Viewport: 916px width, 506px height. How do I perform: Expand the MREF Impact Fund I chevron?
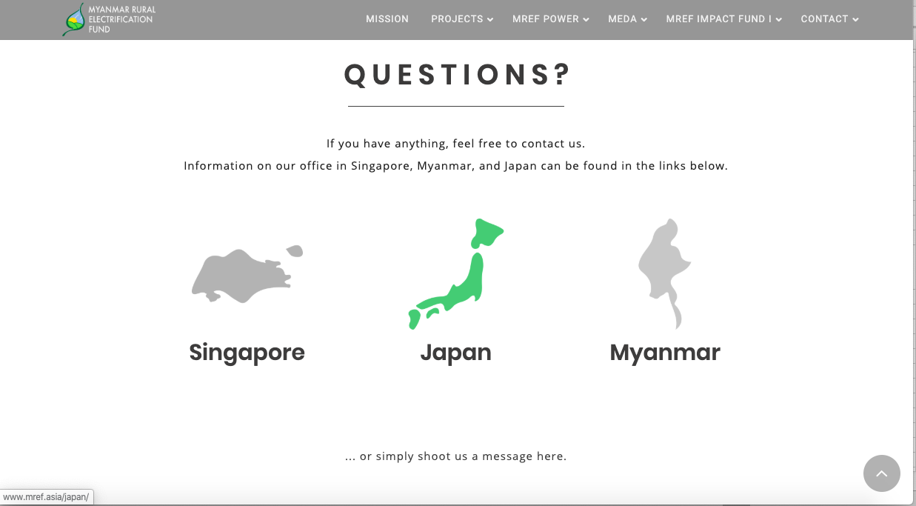pyautogui.click(x=778, y=20)
